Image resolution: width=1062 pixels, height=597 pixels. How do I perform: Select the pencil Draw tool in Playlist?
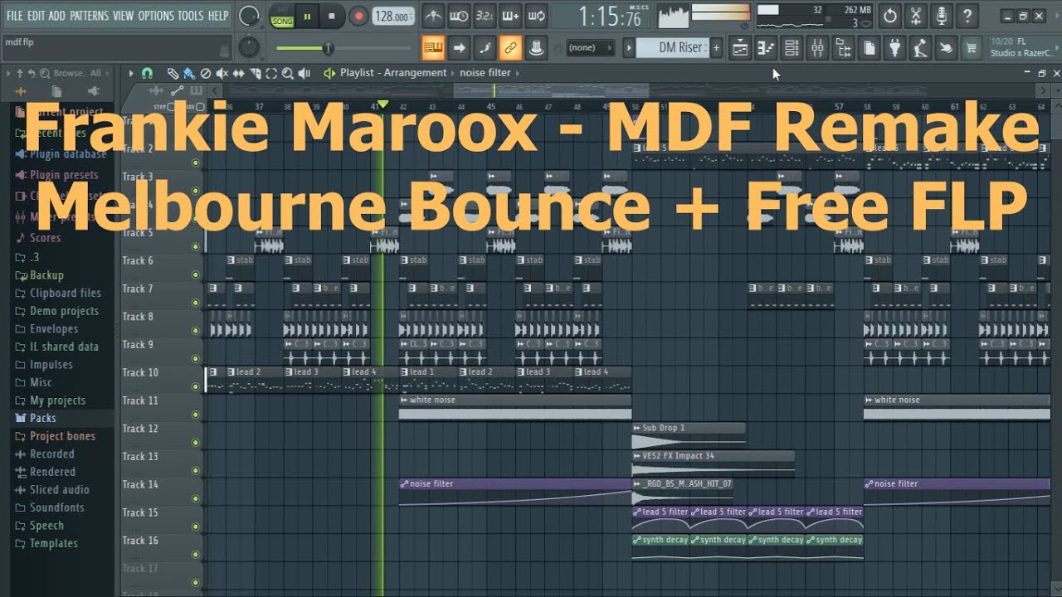pyautogui.click(x=173, y=73)
